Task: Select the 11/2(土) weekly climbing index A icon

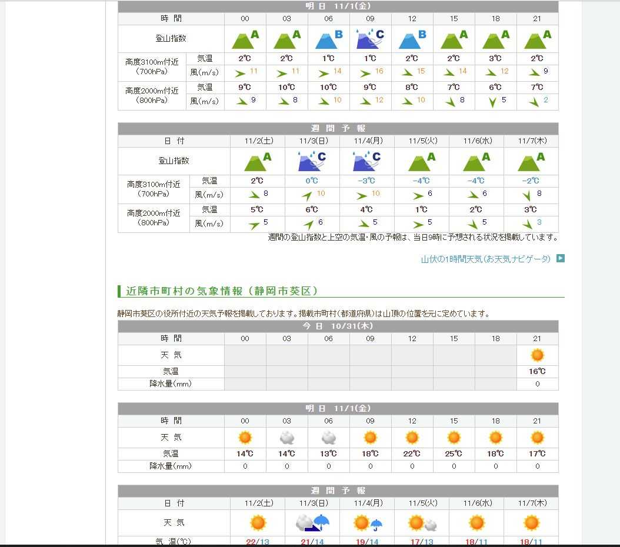Action: [x=258, y=161]
